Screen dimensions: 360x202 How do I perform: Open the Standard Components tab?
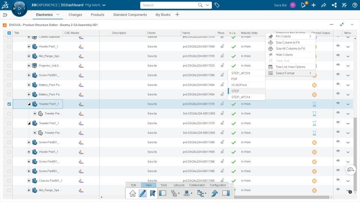click(x=130, y=15)
